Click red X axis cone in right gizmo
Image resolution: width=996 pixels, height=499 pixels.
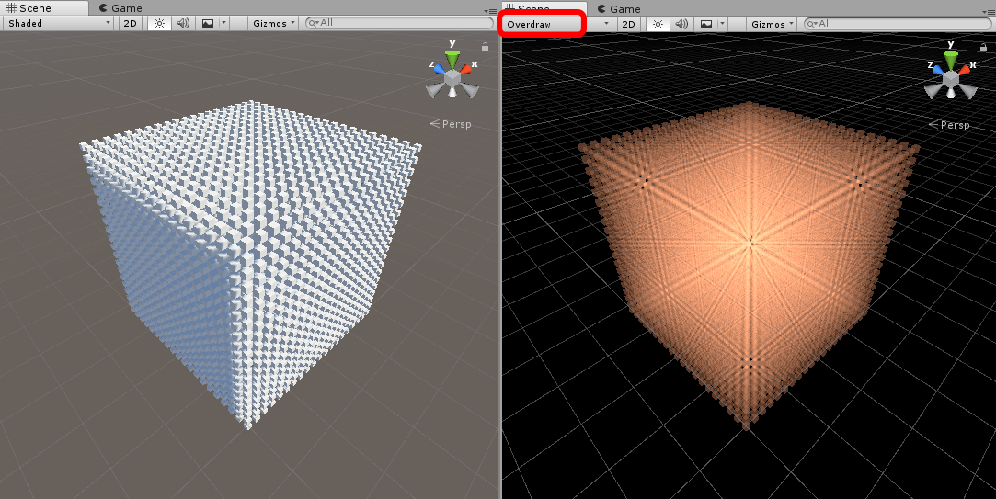(x=966, y=69)
